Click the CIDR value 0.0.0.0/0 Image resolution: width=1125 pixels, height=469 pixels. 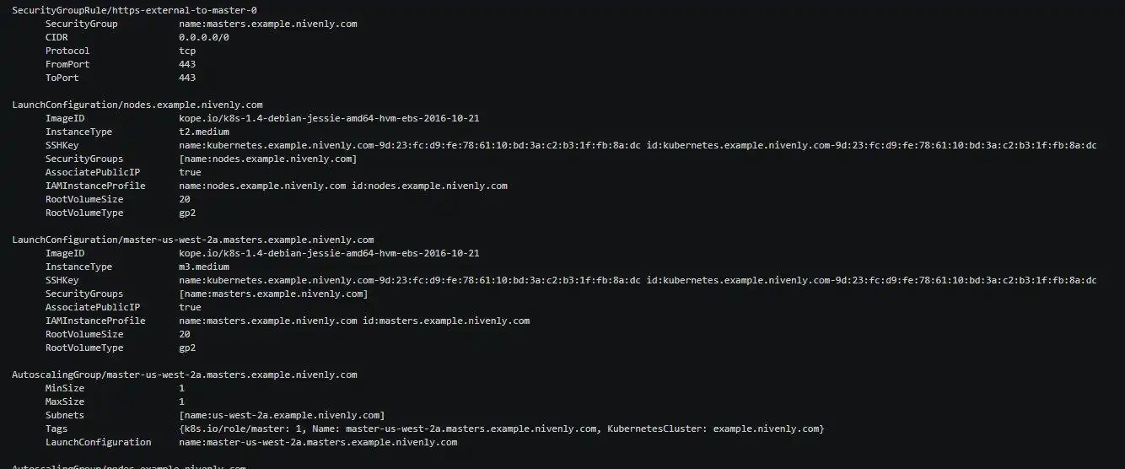tap(203, 37)
